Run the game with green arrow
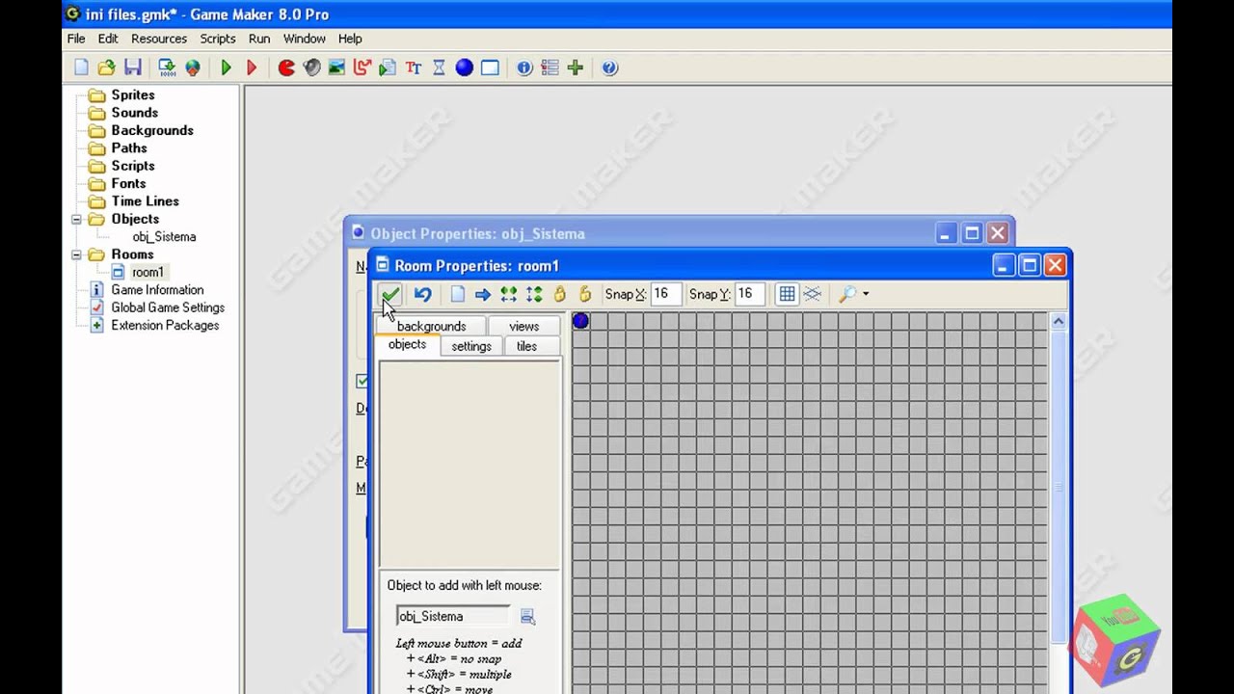Screen dimensions: 1234x694 pos(227,67)
